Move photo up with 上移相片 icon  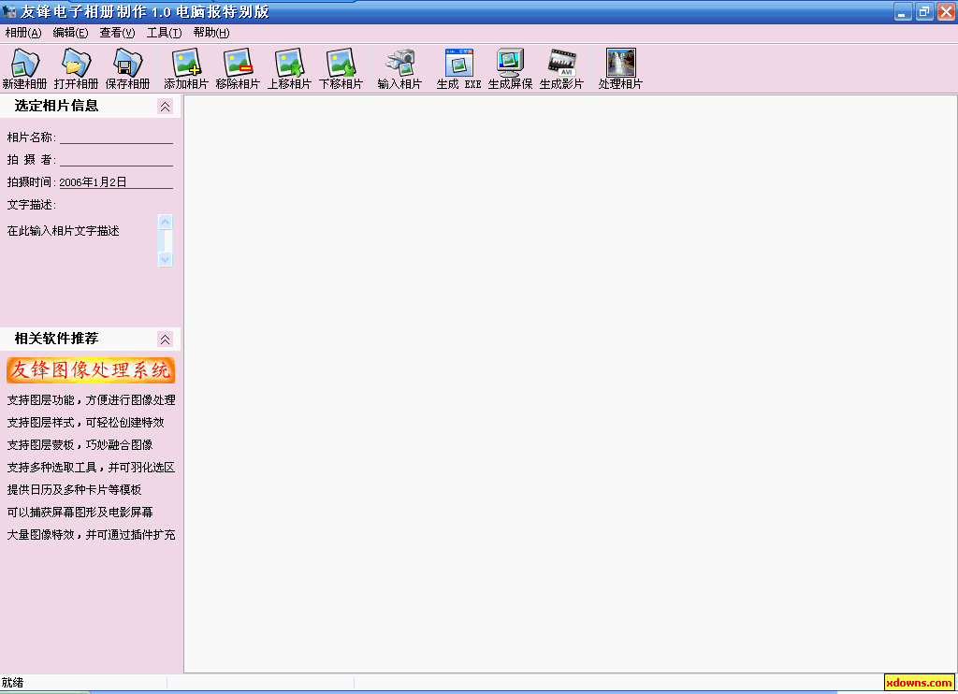[x=289, y=69]
